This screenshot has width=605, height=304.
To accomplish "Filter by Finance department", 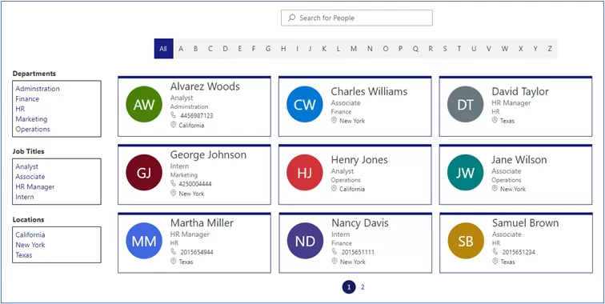I will (27, 98).
